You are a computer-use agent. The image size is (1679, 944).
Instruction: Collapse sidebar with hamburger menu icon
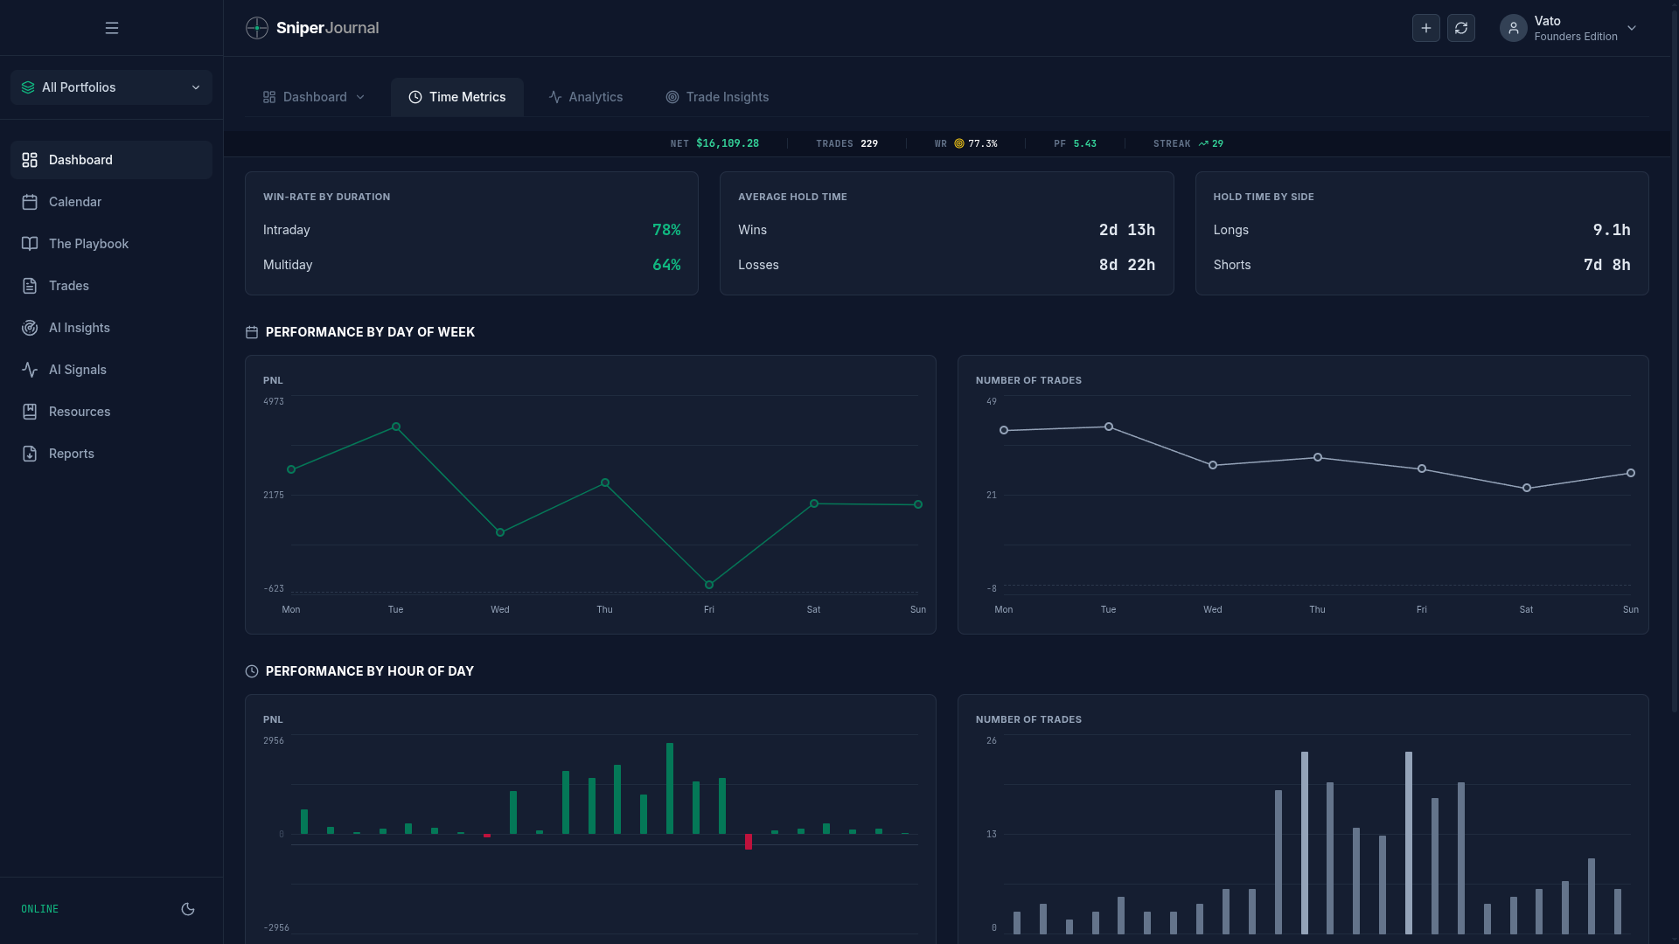point(112,28)
